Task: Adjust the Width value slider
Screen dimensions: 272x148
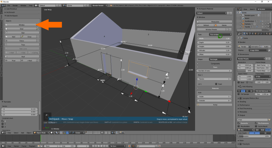Action: point(214,38)
